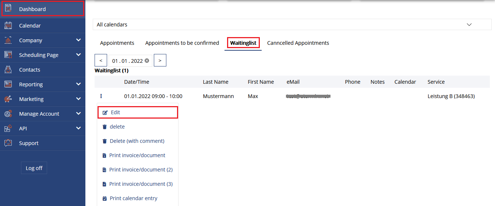495x206 pixels.
Task: Expand the Manage Account chevron
Action: click(78, 113)
